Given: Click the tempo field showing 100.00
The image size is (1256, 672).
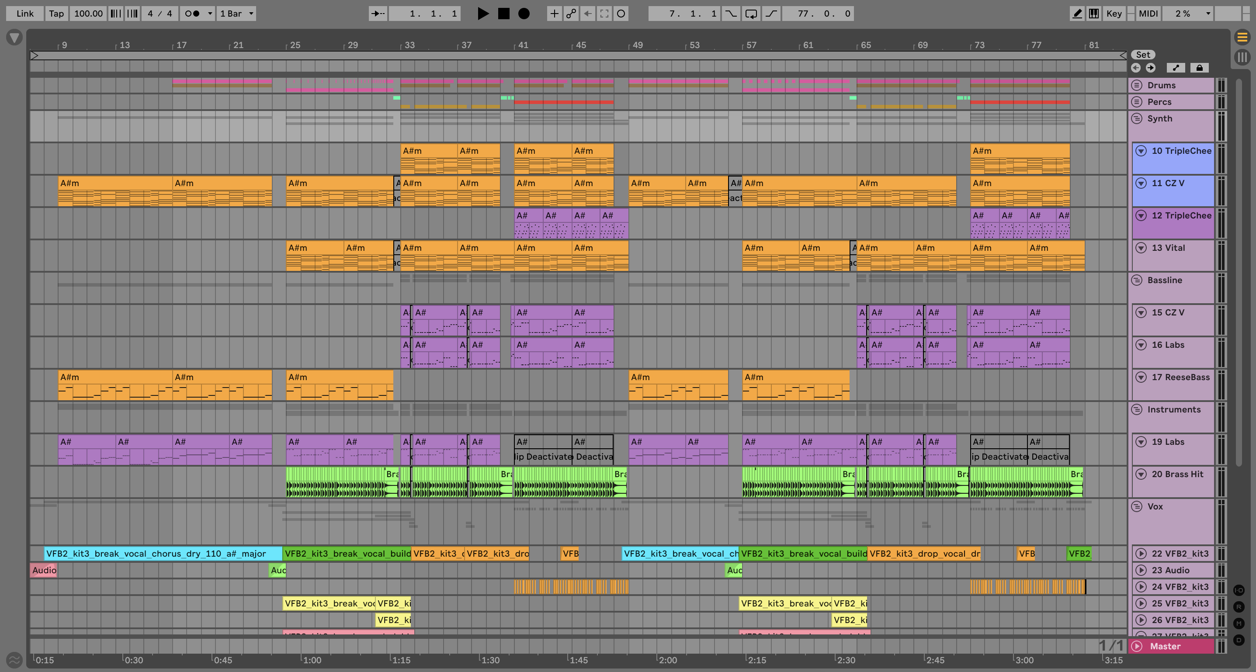Looking at the screenshot, I should pos(88,14).
